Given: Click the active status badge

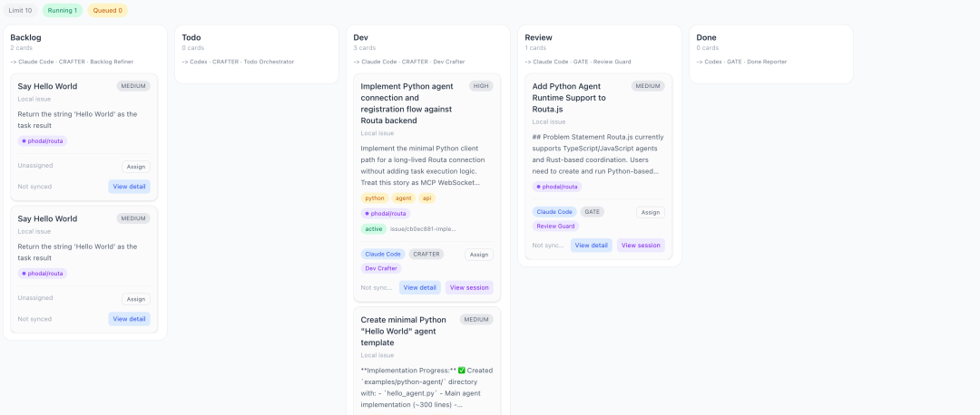Looking at the screenshot, I should coord(373,229).
